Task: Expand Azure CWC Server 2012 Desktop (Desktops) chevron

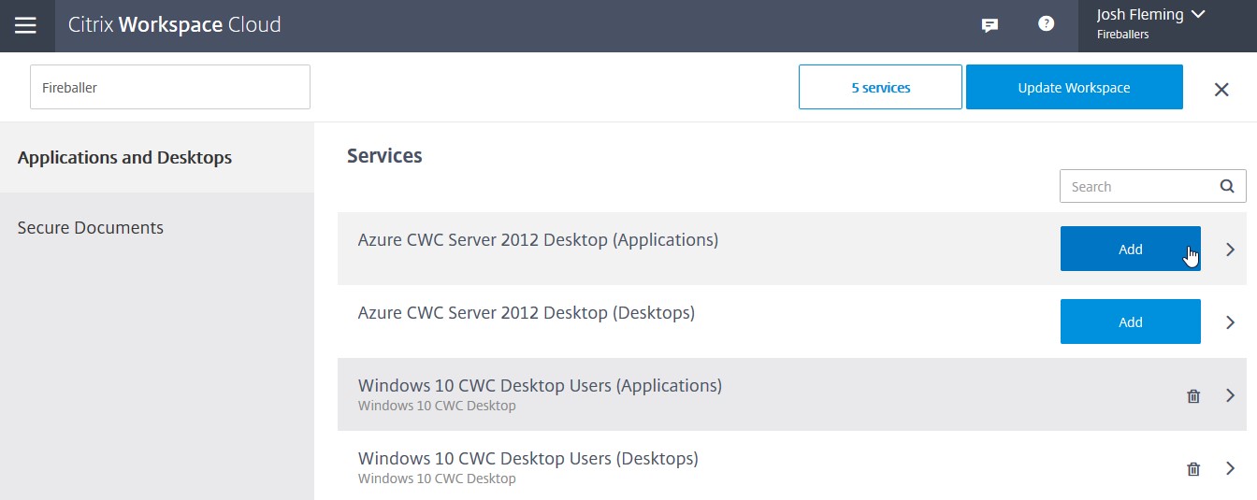Action: pos(1230,322)
